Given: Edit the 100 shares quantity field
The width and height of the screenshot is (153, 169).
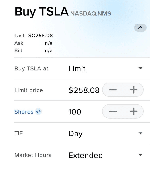Looking at the screenshot, I should (75, 112).
